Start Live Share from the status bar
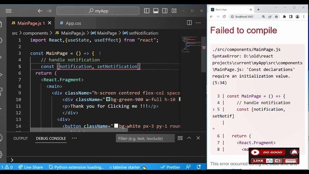This screenshot has width=309, height=174. coord(30,167)
